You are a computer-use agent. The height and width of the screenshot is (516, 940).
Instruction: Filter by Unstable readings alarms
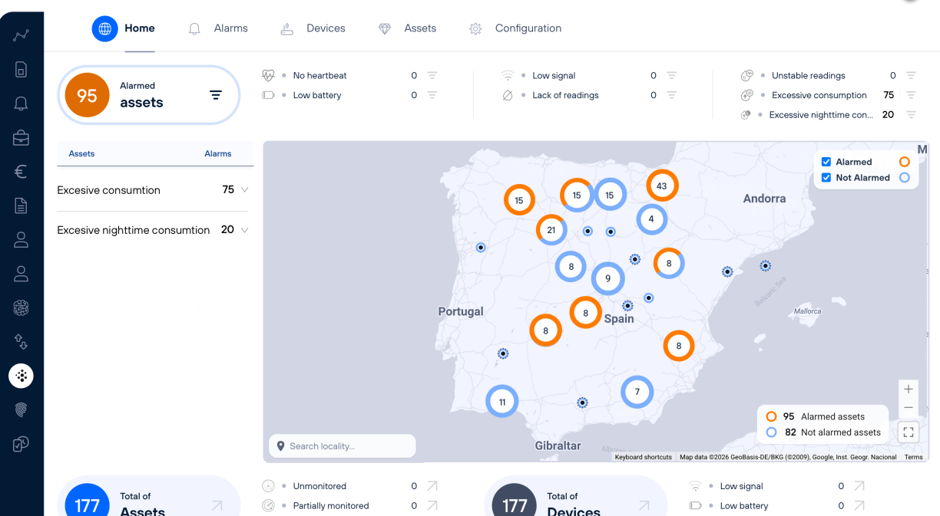tap(911, 75)
